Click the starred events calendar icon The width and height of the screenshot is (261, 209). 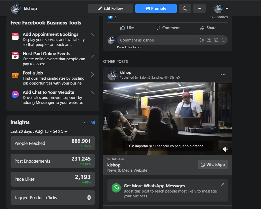[15, 56]
